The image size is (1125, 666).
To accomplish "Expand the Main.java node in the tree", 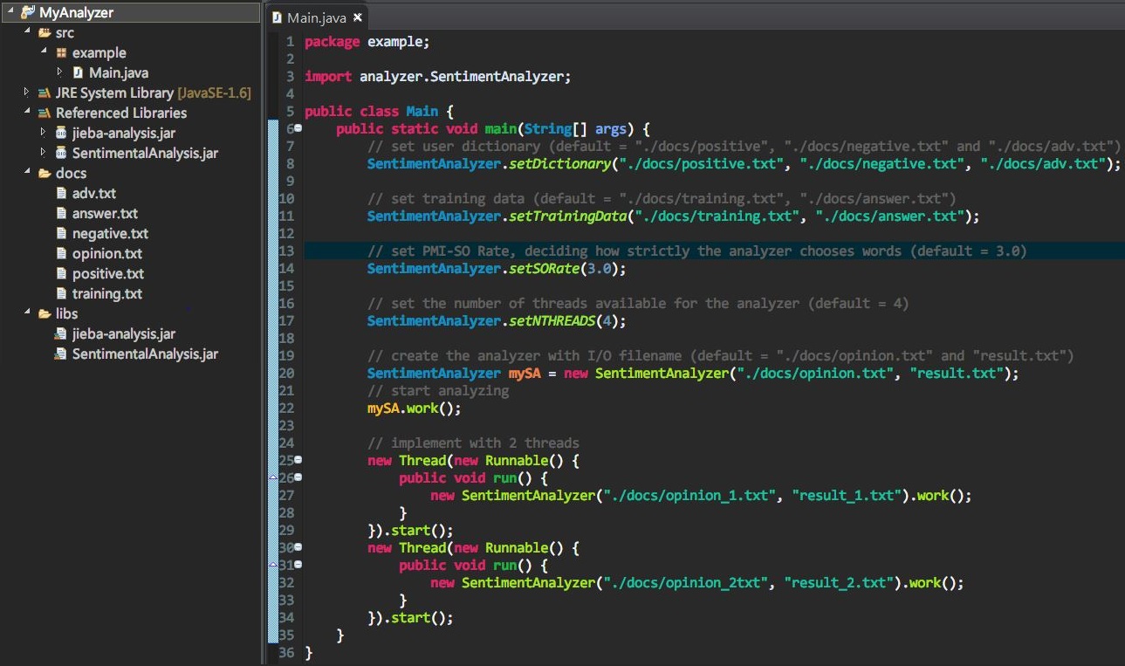I will pyautogui.click(x=59, y=72).
